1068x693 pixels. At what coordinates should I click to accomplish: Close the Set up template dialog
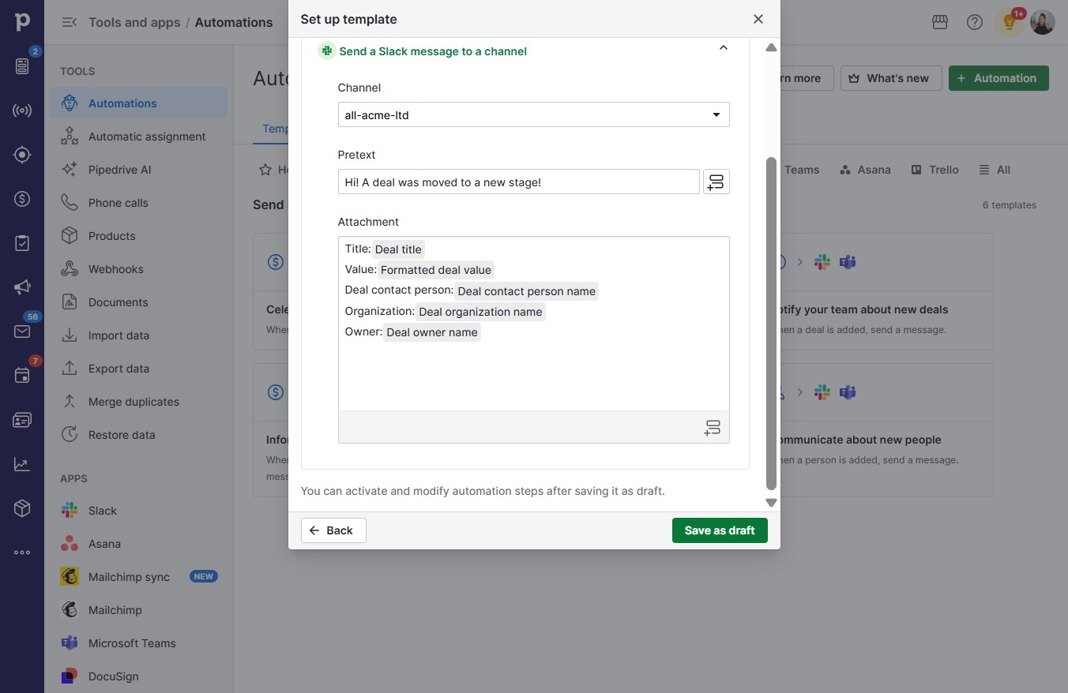tap(758, 19)
